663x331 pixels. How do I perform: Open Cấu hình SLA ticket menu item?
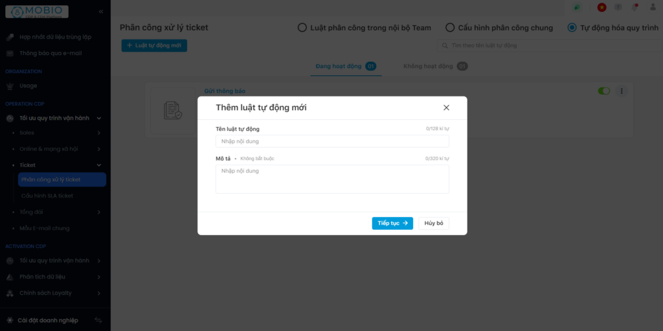47,196
